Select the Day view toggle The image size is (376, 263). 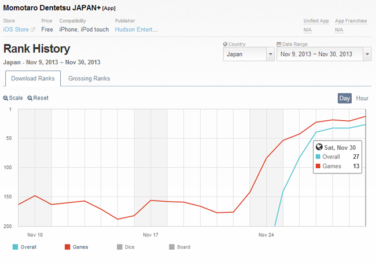pyautogui.click(x=345, y=98)
